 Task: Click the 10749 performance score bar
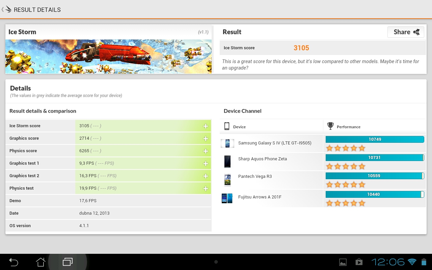coord(375,139)
